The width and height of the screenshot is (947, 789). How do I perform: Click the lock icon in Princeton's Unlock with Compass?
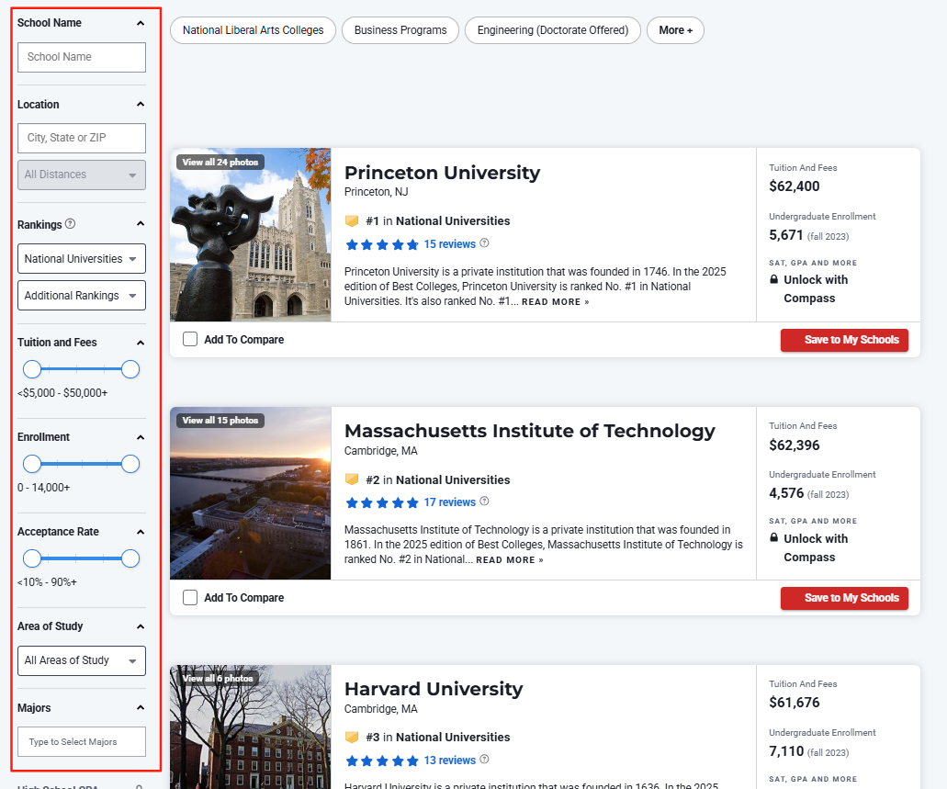773,279
